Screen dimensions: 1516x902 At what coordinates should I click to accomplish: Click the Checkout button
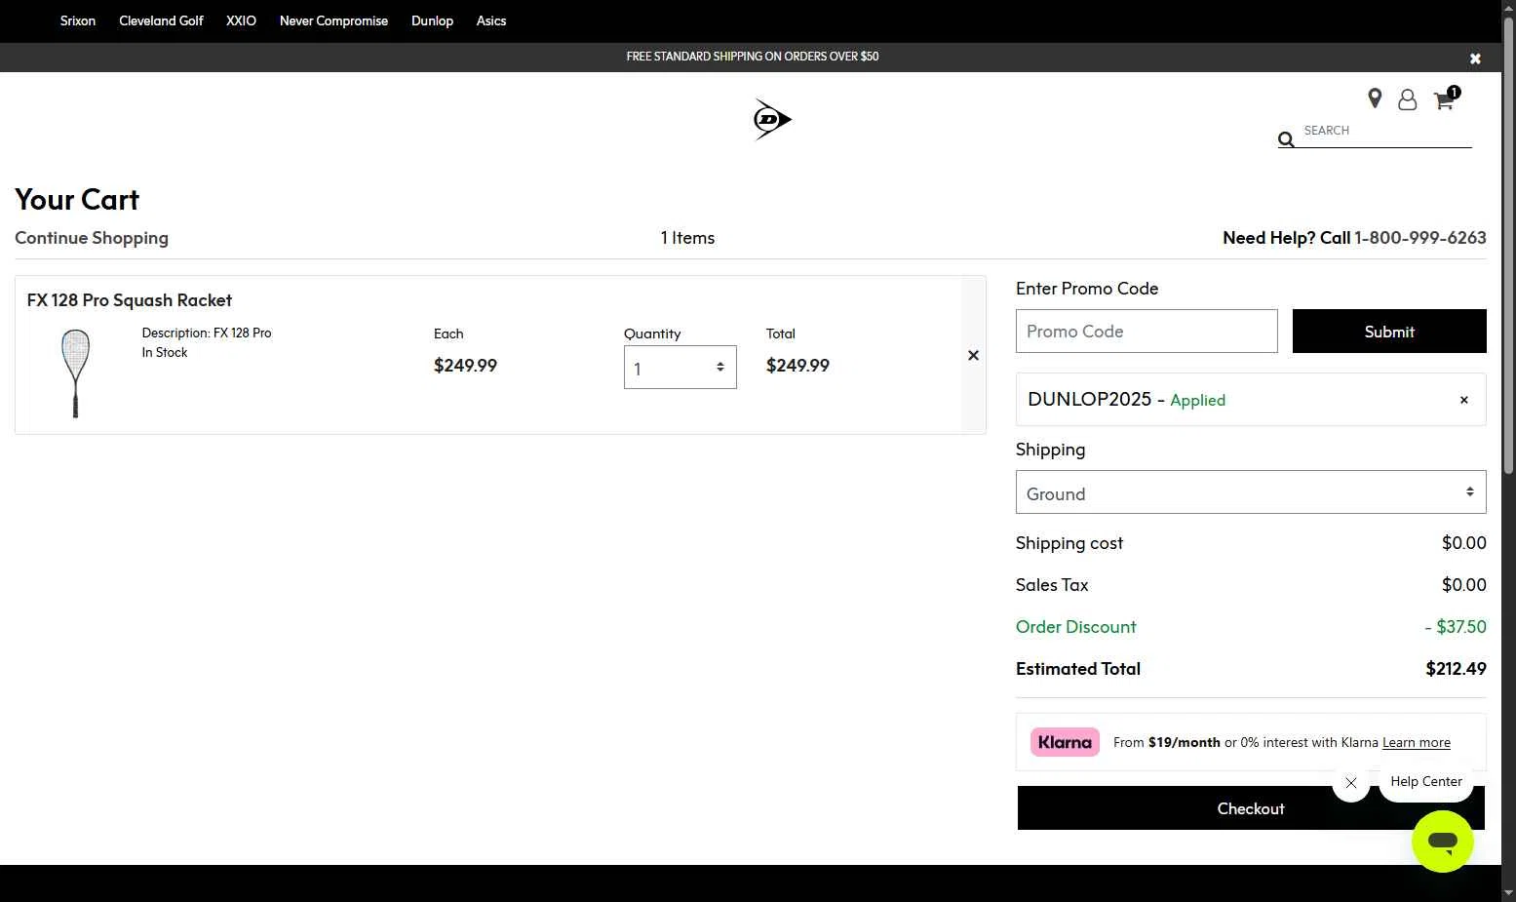coord(1251,808)
